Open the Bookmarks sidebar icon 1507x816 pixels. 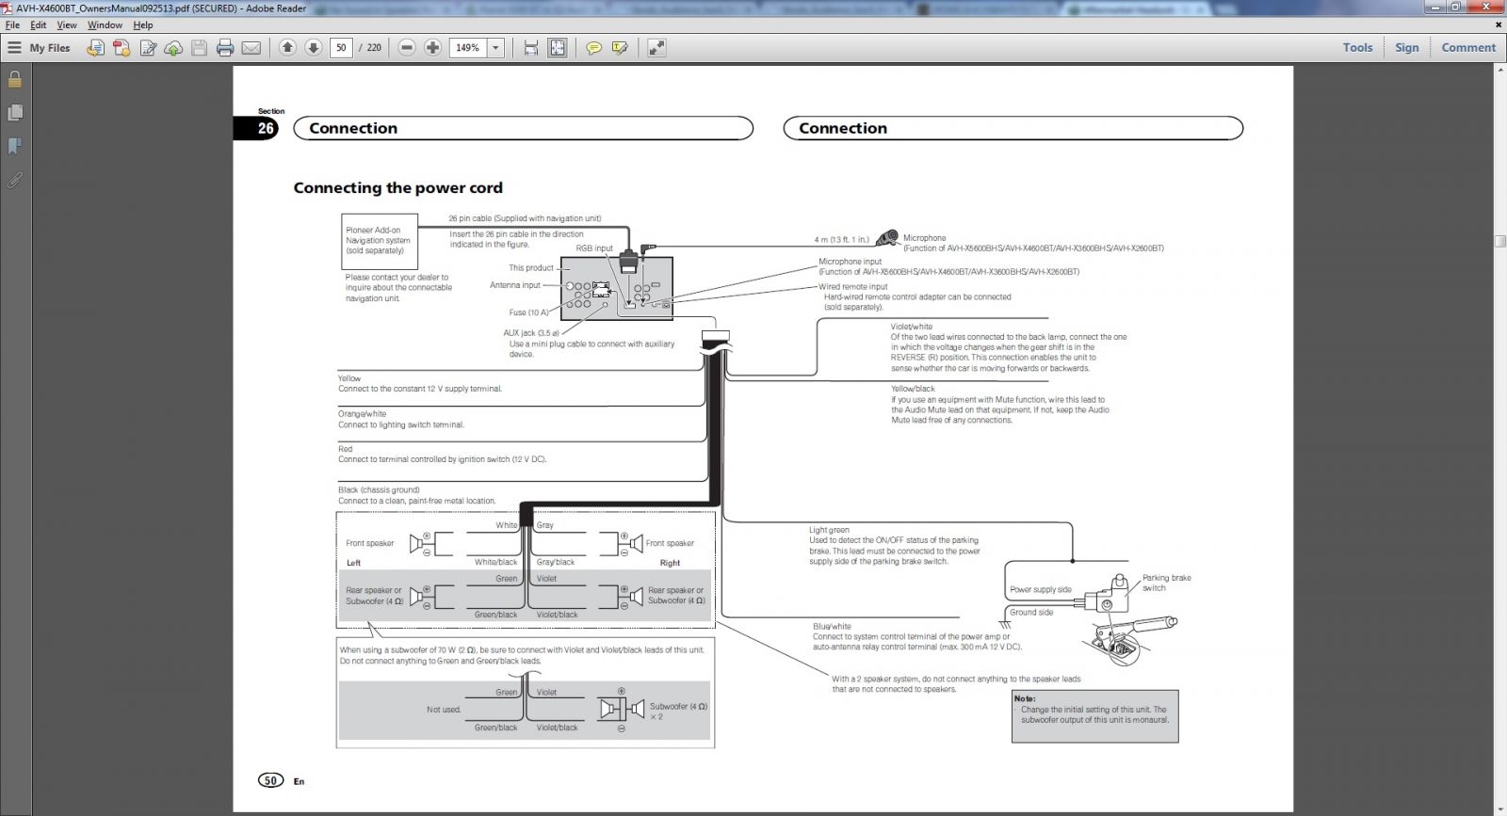point(15,146)
